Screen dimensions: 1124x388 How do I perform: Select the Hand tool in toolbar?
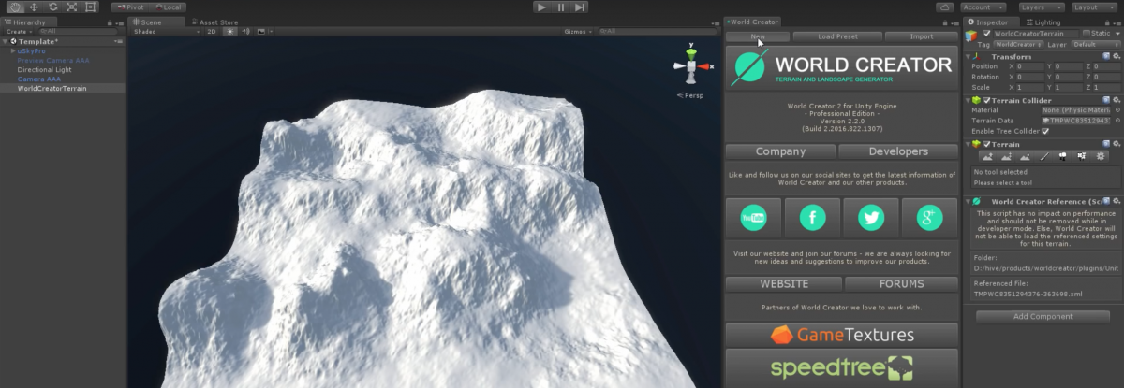point(14,7)
